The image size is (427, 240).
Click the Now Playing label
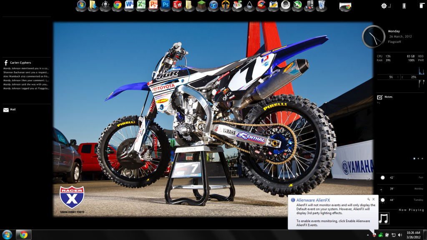pyautogui.click(x=412, y=210)
